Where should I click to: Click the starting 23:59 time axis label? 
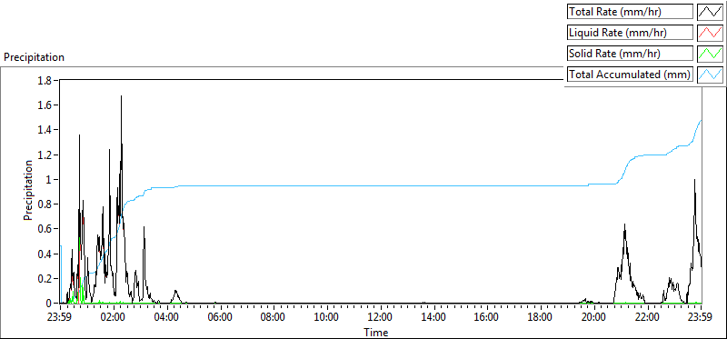click(x=60, y=318)
